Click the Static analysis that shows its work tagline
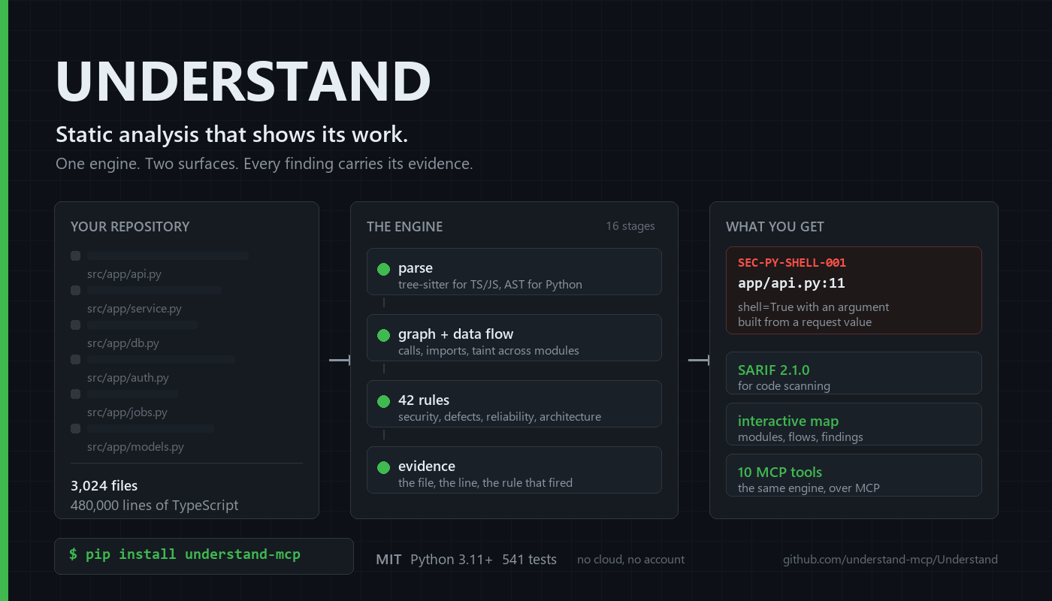The width and height of the screenshot is (1052, 601). (x=231, y=135)
